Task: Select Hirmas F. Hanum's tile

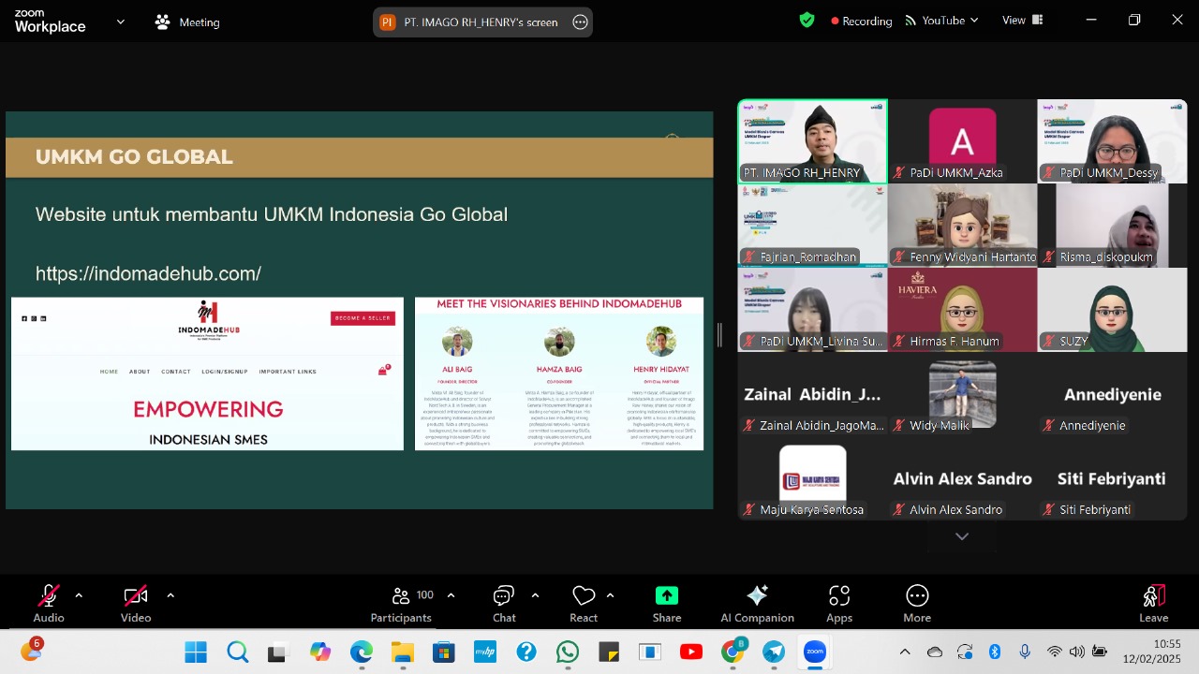Action: point(962,310)
